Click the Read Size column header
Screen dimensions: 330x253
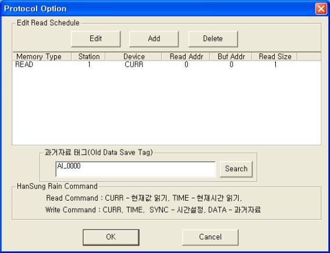(x=275, y=56)
